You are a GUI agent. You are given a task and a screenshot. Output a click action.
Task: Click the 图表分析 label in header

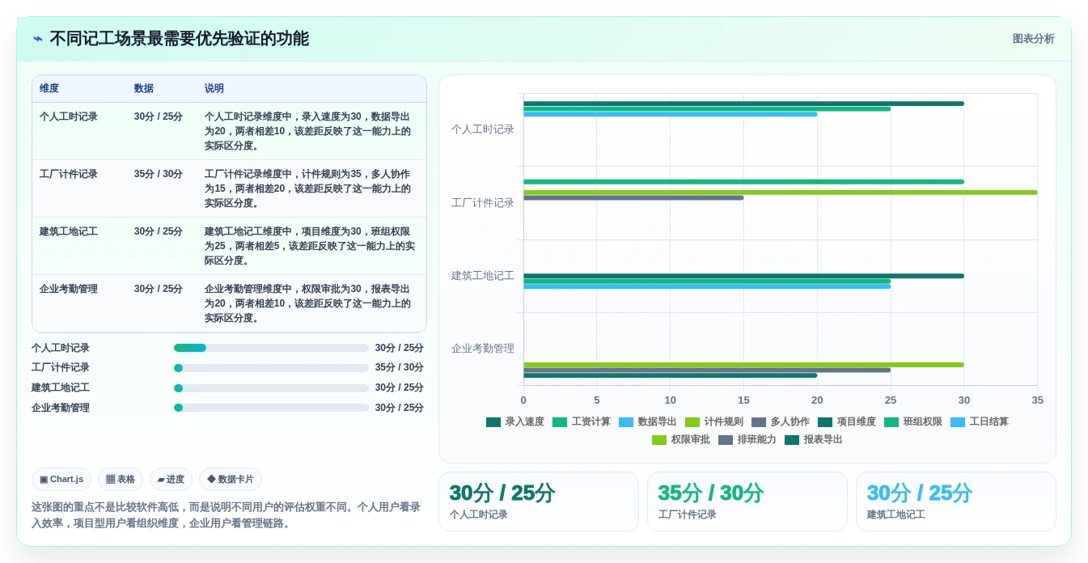[x=1033, y=39]
